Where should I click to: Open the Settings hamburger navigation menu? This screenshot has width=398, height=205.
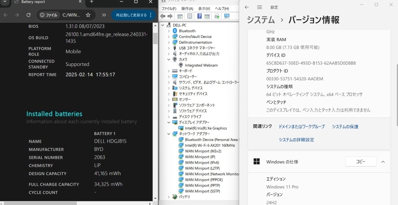259,8
